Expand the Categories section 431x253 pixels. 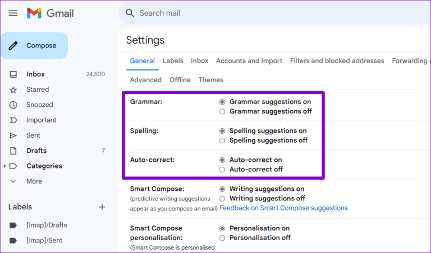click(x=5, y=166)
